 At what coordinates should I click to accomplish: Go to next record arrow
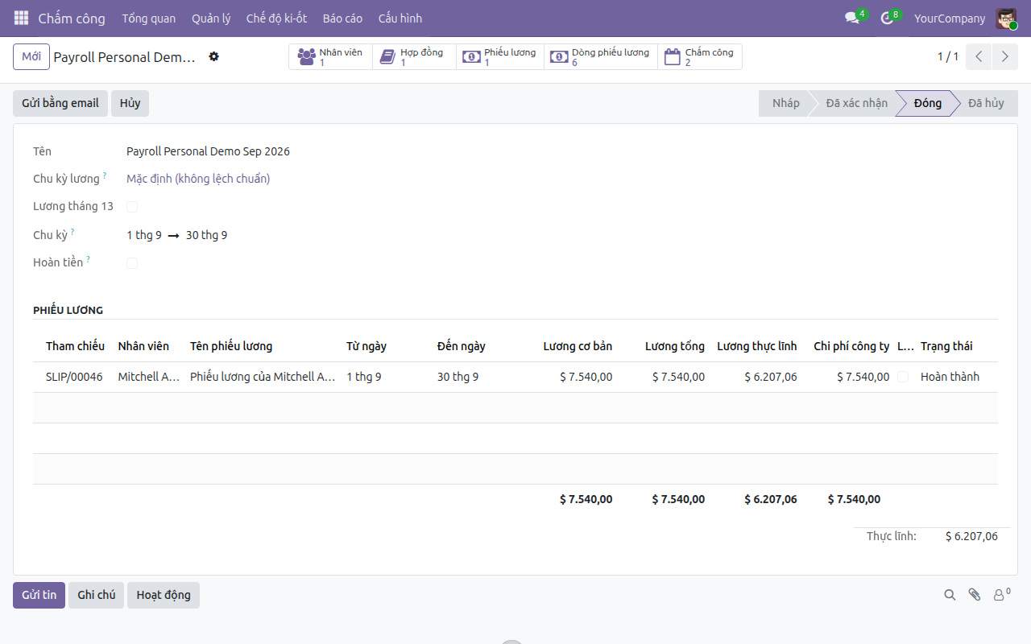click(1004, 56)
